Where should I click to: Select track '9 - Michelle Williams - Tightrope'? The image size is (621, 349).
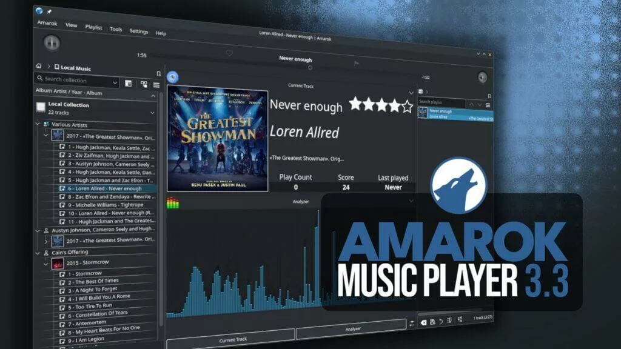point(106,205)
